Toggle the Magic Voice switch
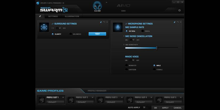Screen dimensions: 220x110 [x=132, y=60]
